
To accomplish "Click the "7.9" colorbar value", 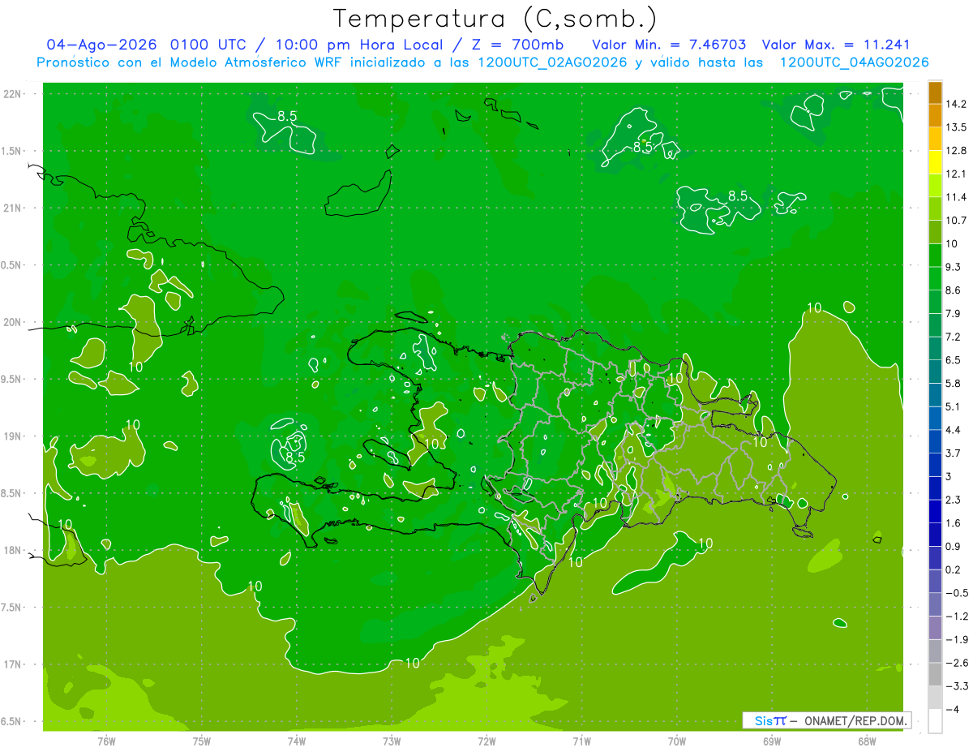I will [x=954, y=313].
